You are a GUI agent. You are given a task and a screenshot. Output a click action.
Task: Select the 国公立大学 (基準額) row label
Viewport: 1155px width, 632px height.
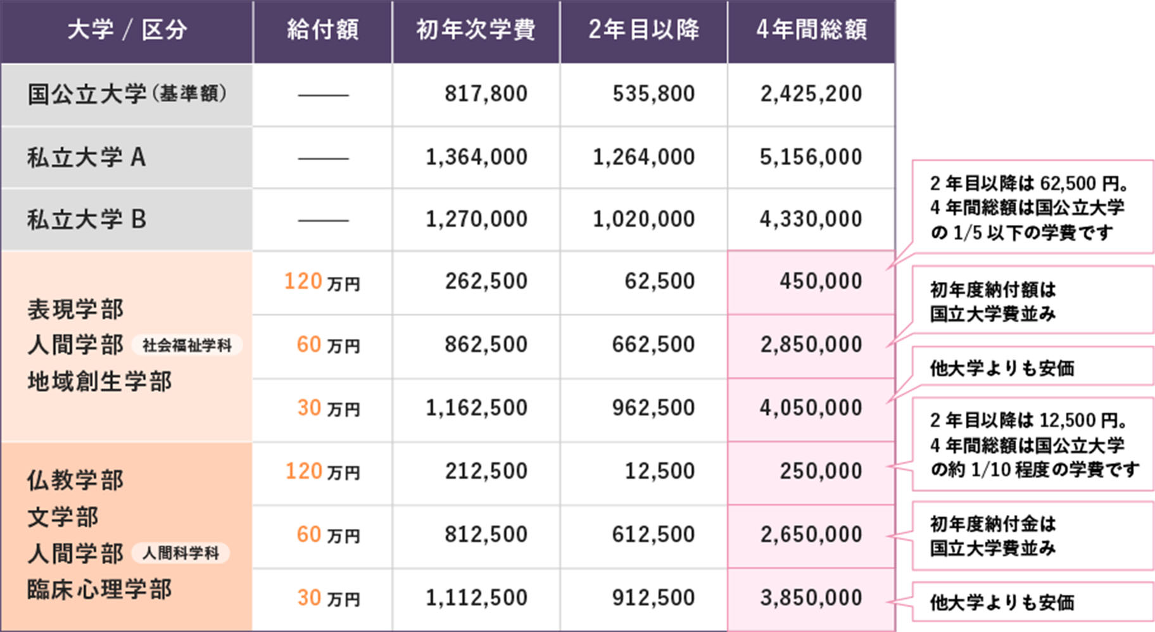point(127,94)
